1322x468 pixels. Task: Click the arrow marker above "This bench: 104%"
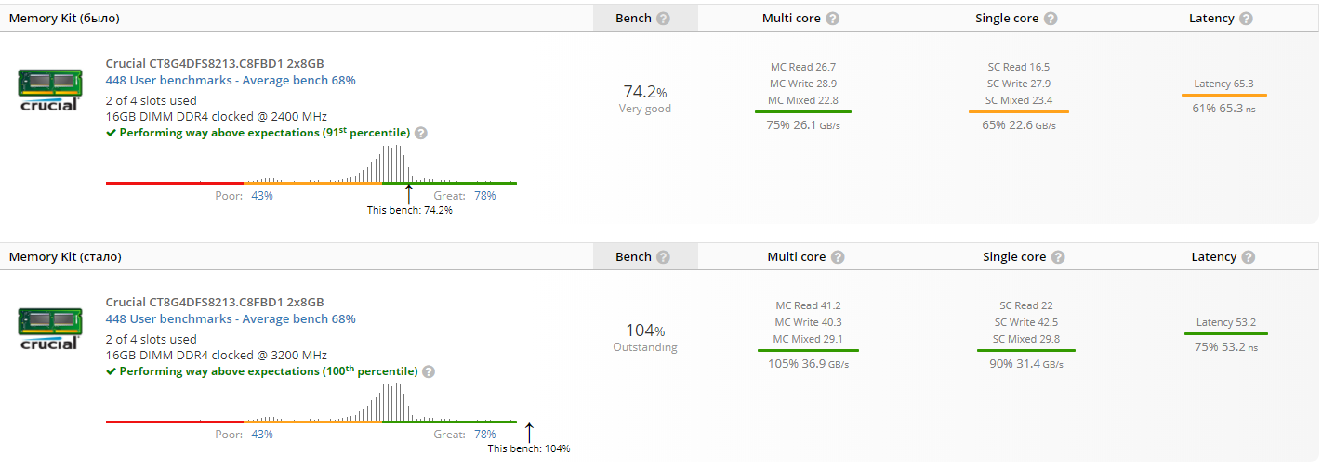(x=529, y=432)
